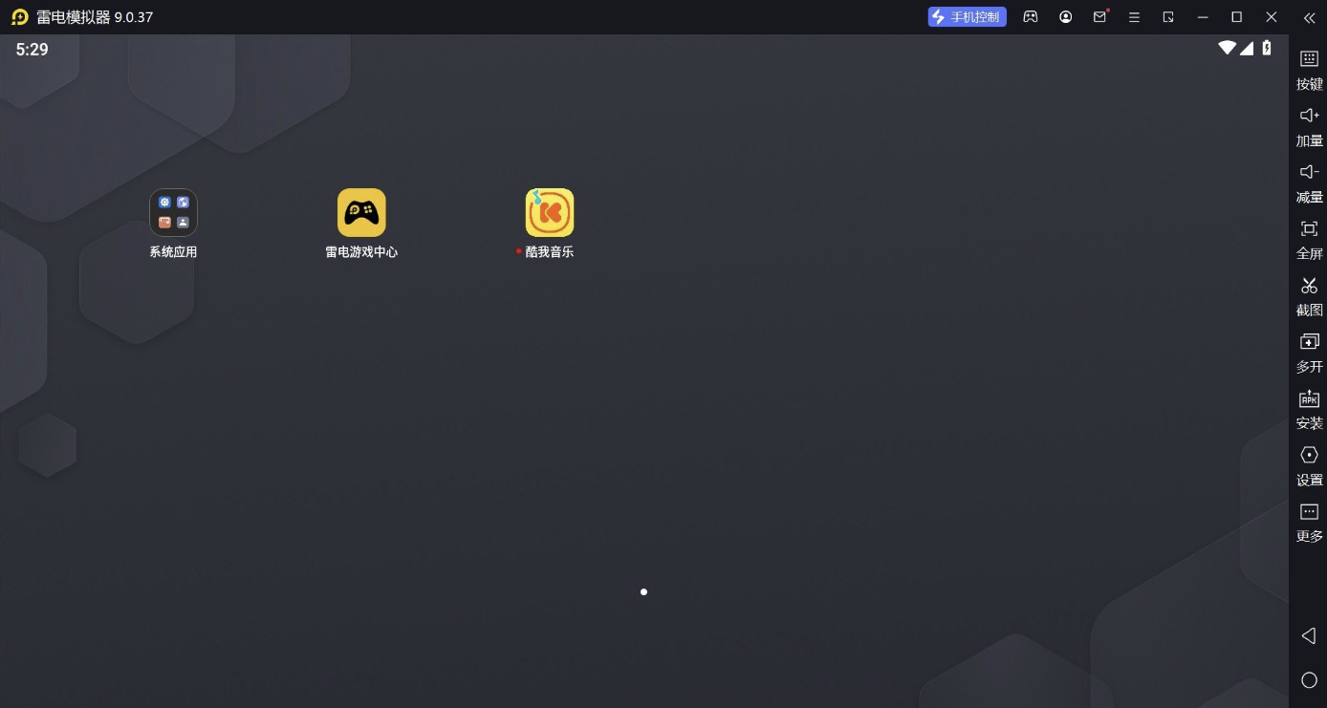Click the 手机控制 button
This screenshot has width=1327, height=708.
pos(967,17)
